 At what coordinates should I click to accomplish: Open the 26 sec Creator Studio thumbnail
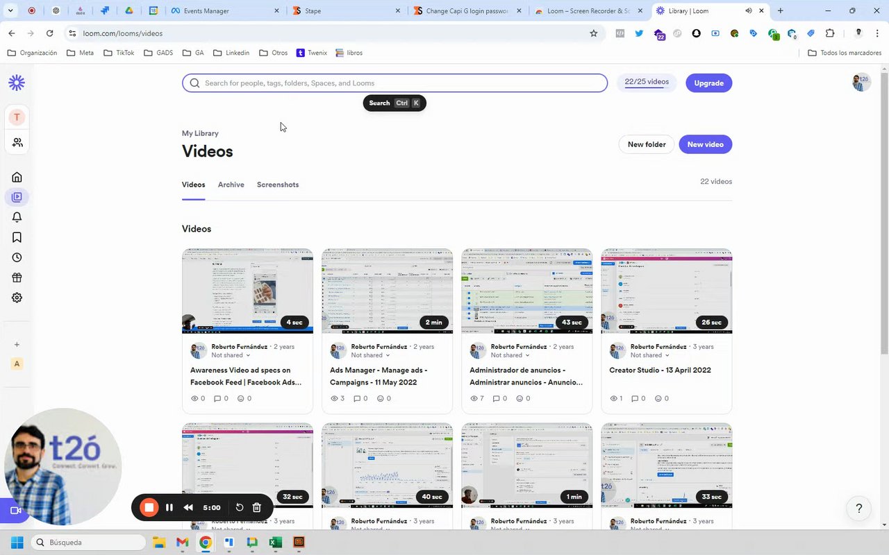[x=666, y=291]
